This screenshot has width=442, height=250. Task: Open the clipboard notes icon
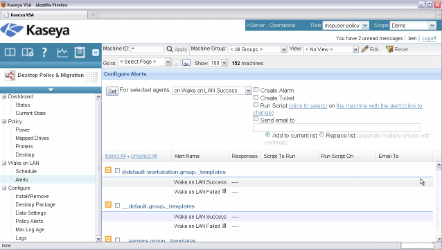click(80, 52)
